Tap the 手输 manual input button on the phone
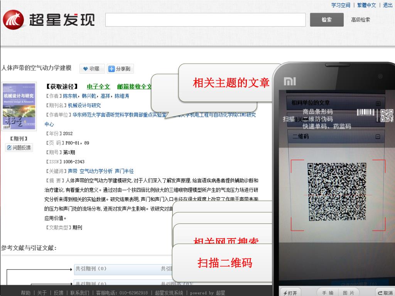Screen dimensions: 395x296 (x=327, y=293)
